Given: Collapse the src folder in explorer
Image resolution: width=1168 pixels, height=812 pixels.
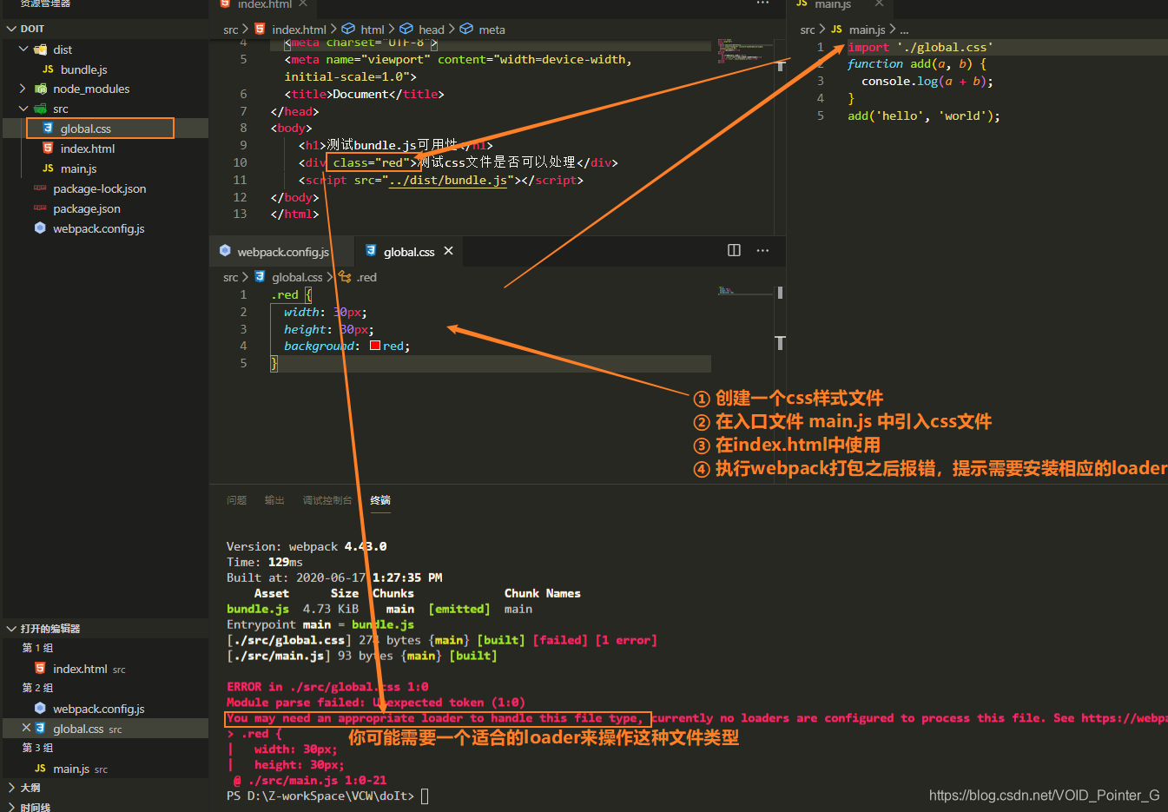Looking at the screenshot, I should coord(23,109).
